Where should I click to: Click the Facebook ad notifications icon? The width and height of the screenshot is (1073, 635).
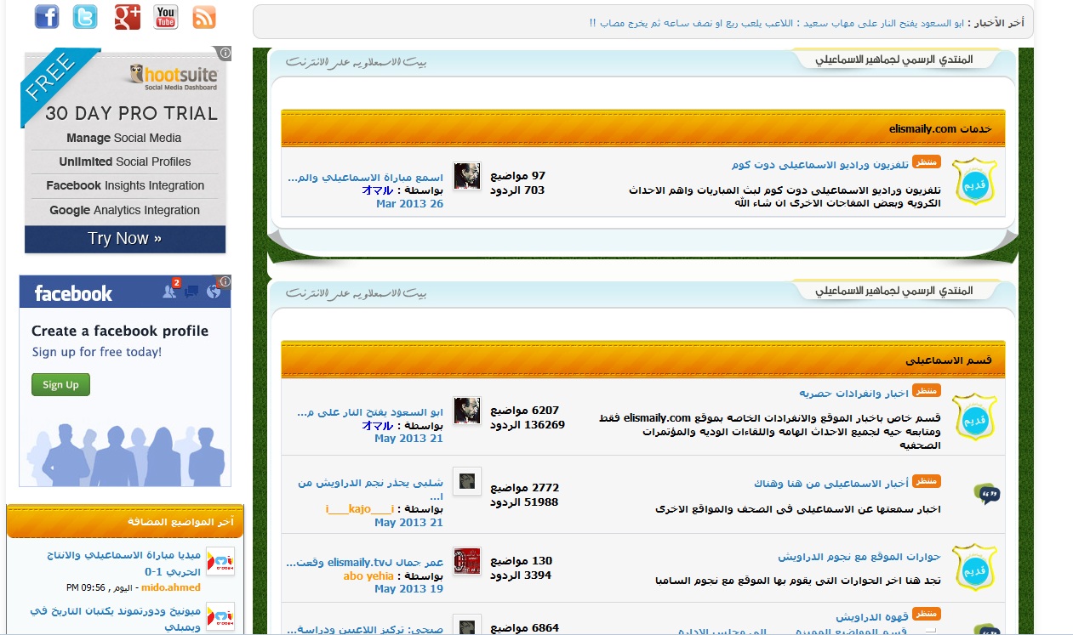tap(168, 292)
